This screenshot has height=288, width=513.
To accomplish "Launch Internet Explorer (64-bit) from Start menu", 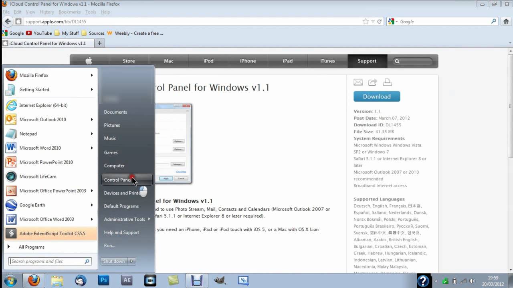I will [x=50, y=105].
